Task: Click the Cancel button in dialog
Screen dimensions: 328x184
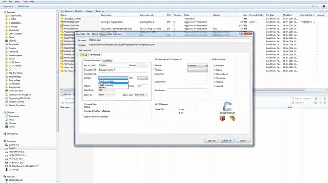Action: 242,141
